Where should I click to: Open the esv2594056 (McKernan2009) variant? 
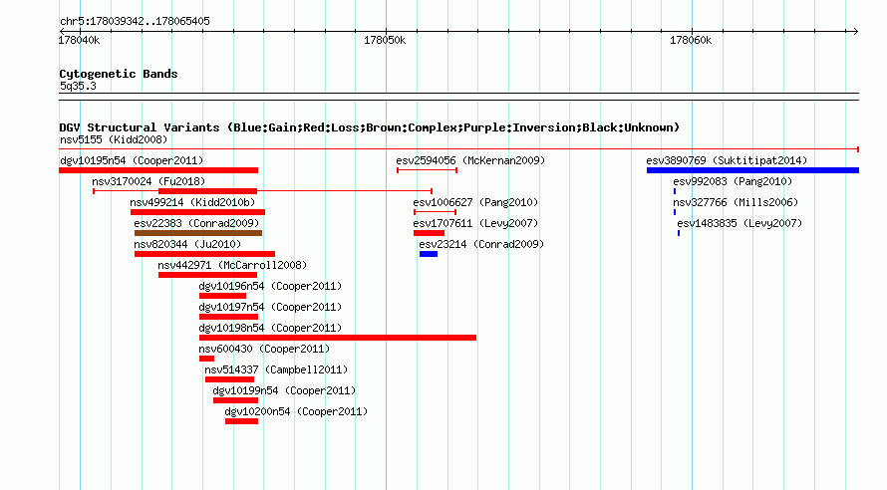coord(470,160)
